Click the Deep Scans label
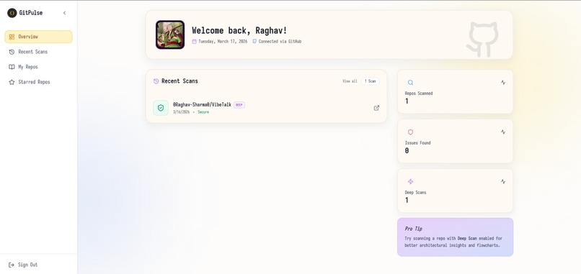Image resolution: width=581 pixels, height=274 pixels. [x=415, y=193]
